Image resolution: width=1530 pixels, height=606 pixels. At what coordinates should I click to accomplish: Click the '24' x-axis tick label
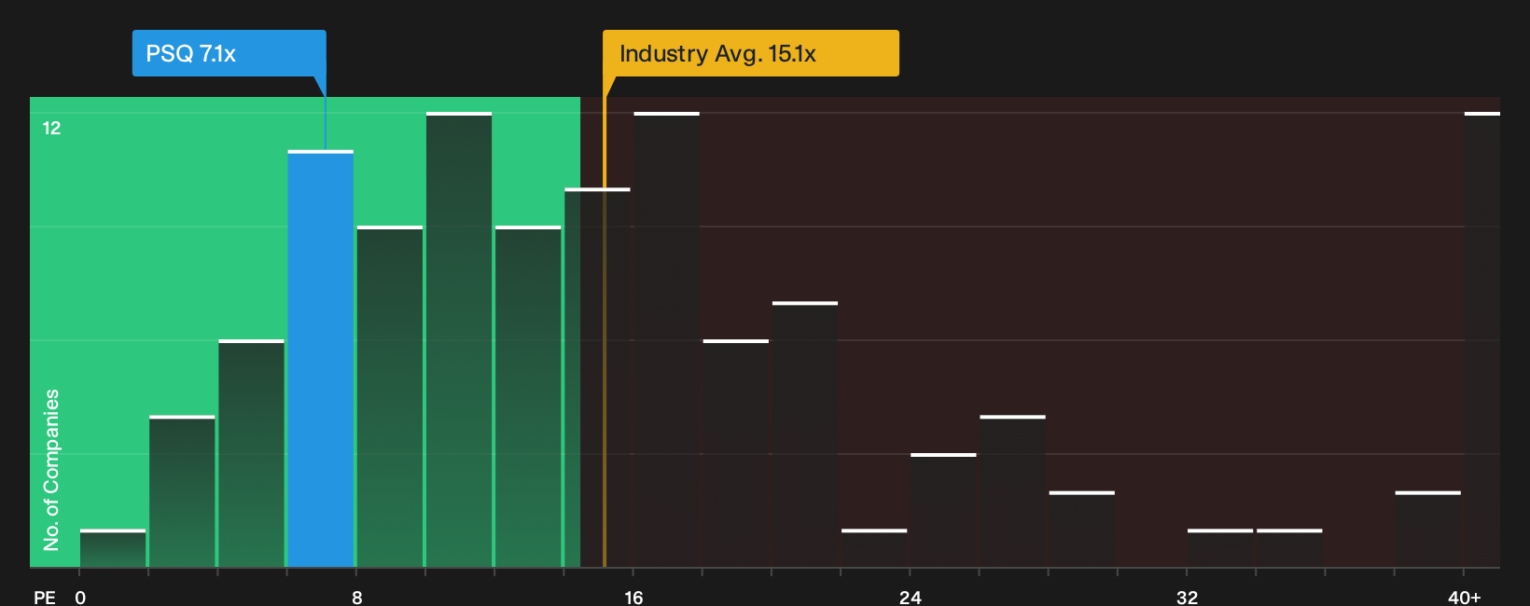(911, 598)
